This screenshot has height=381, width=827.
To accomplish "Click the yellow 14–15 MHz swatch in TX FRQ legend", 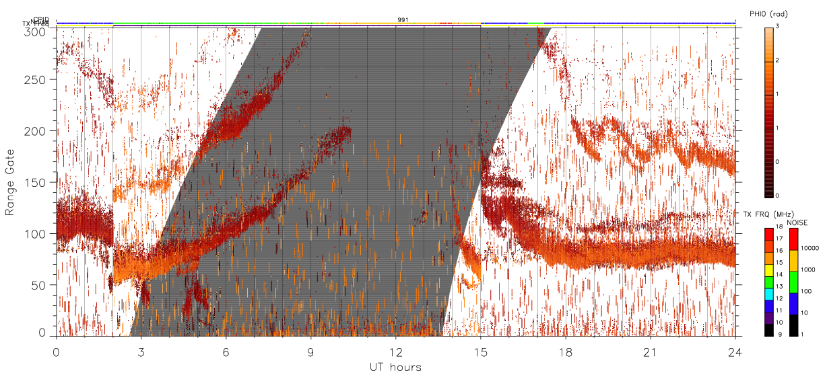I will 769,271.
